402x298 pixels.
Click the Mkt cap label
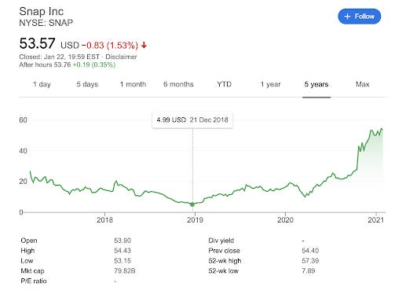coord(32,271)
